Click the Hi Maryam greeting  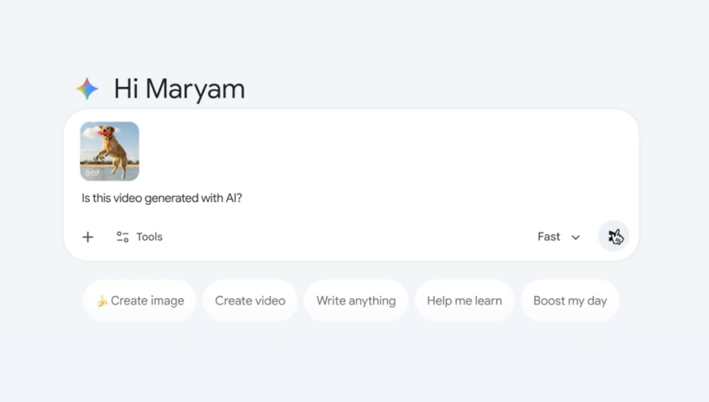(x=179, y=89)
